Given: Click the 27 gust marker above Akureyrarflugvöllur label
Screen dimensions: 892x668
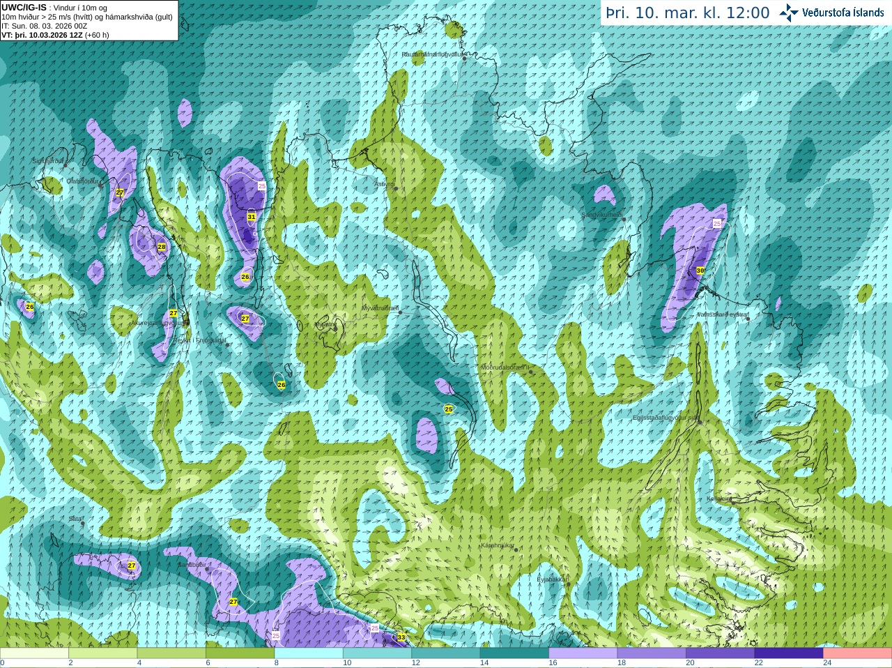Looking at the screenshot, I should pyautogui.click(x=174, y=314).
